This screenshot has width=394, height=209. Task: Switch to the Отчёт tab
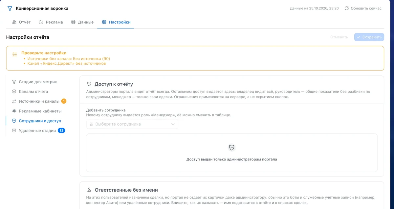[x=21, y=22]
